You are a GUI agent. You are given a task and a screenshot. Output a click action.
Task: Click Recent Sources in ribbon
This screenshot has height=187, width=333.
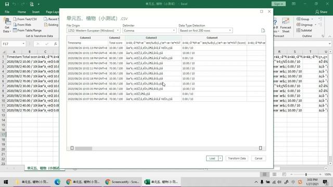51,19
